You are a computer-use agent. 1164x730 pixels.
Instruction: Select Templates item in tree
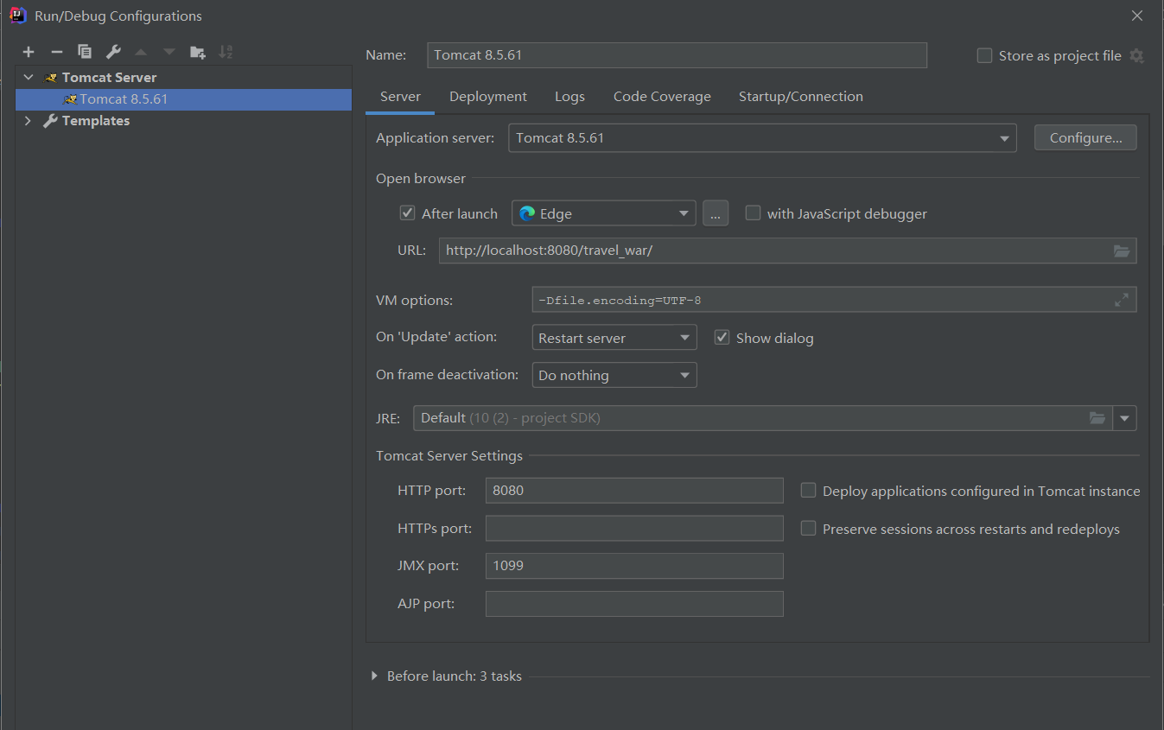pyautogui.click(x=96, y=121)
